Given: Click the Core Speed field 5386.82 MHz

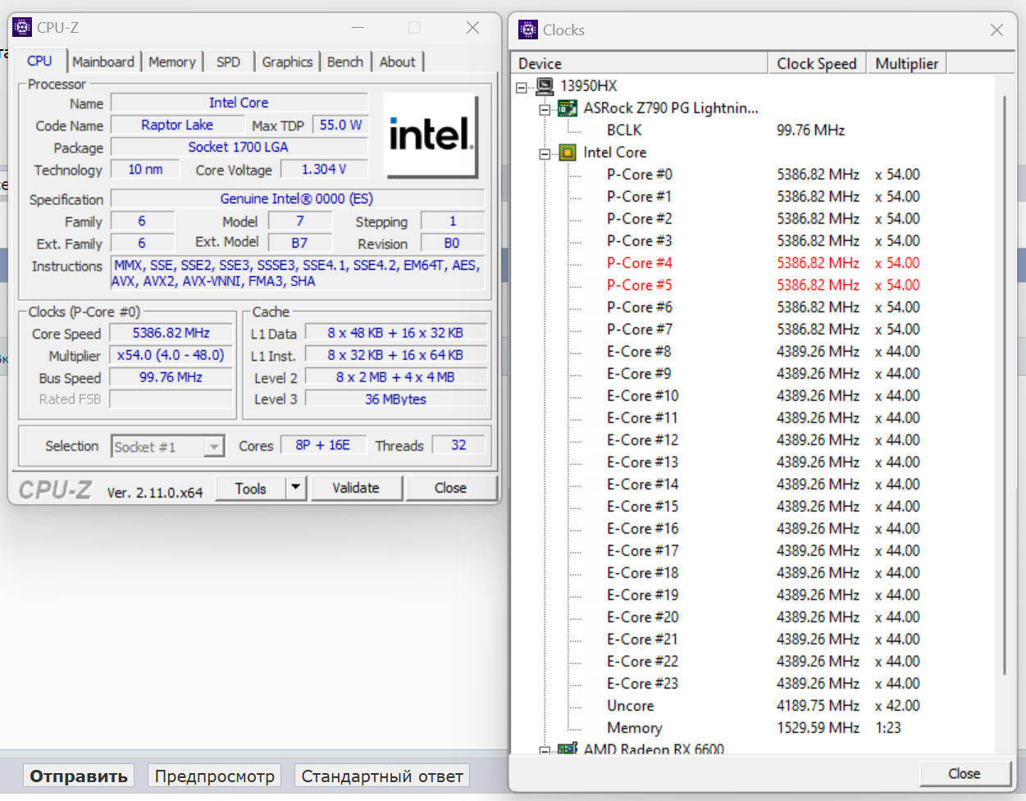Looking at the screenshot, I should (x=171, y=334).
